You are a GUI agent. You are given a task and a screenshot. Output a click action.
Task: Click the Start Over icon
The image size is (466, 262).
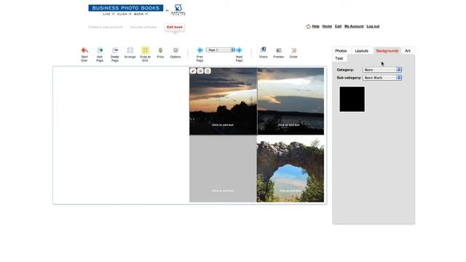point(84,50)
